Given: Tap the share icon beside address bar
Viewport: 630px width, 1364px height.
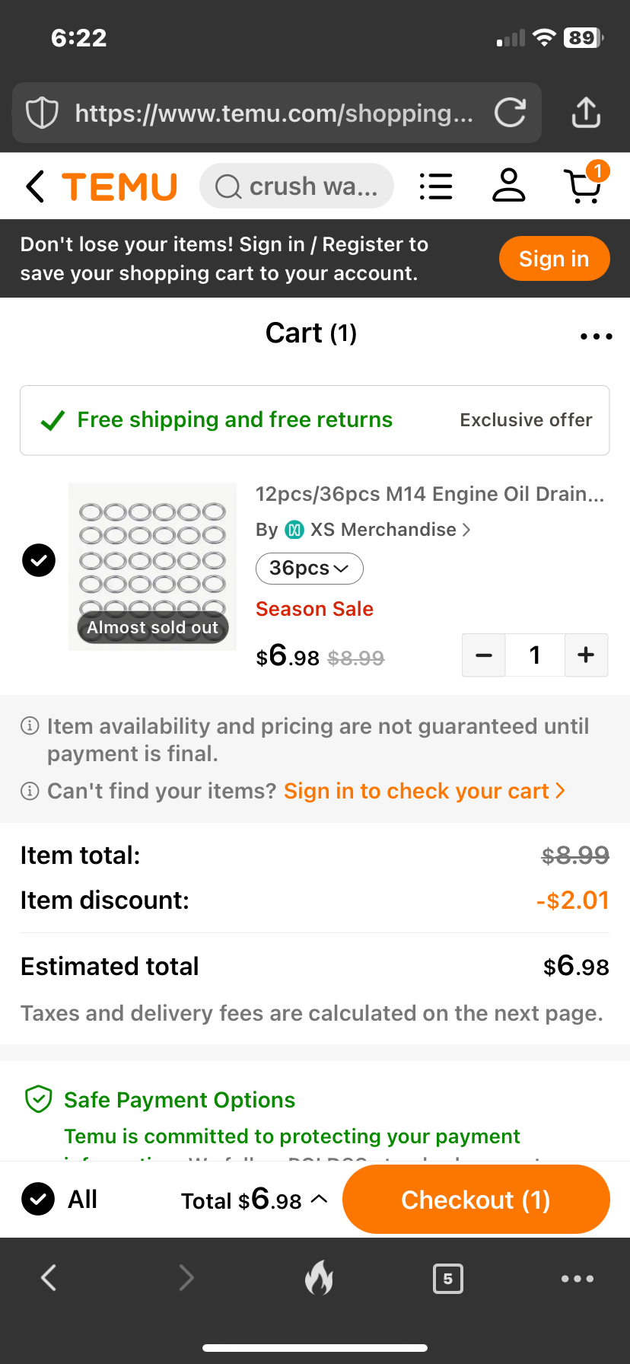Looking at the screenshot, I should [586, 113].
